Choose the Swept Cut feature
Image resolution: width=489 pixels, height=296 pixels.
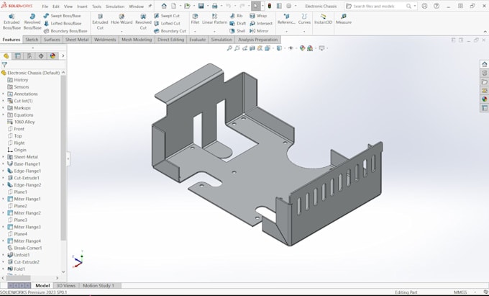click(167, 16)
